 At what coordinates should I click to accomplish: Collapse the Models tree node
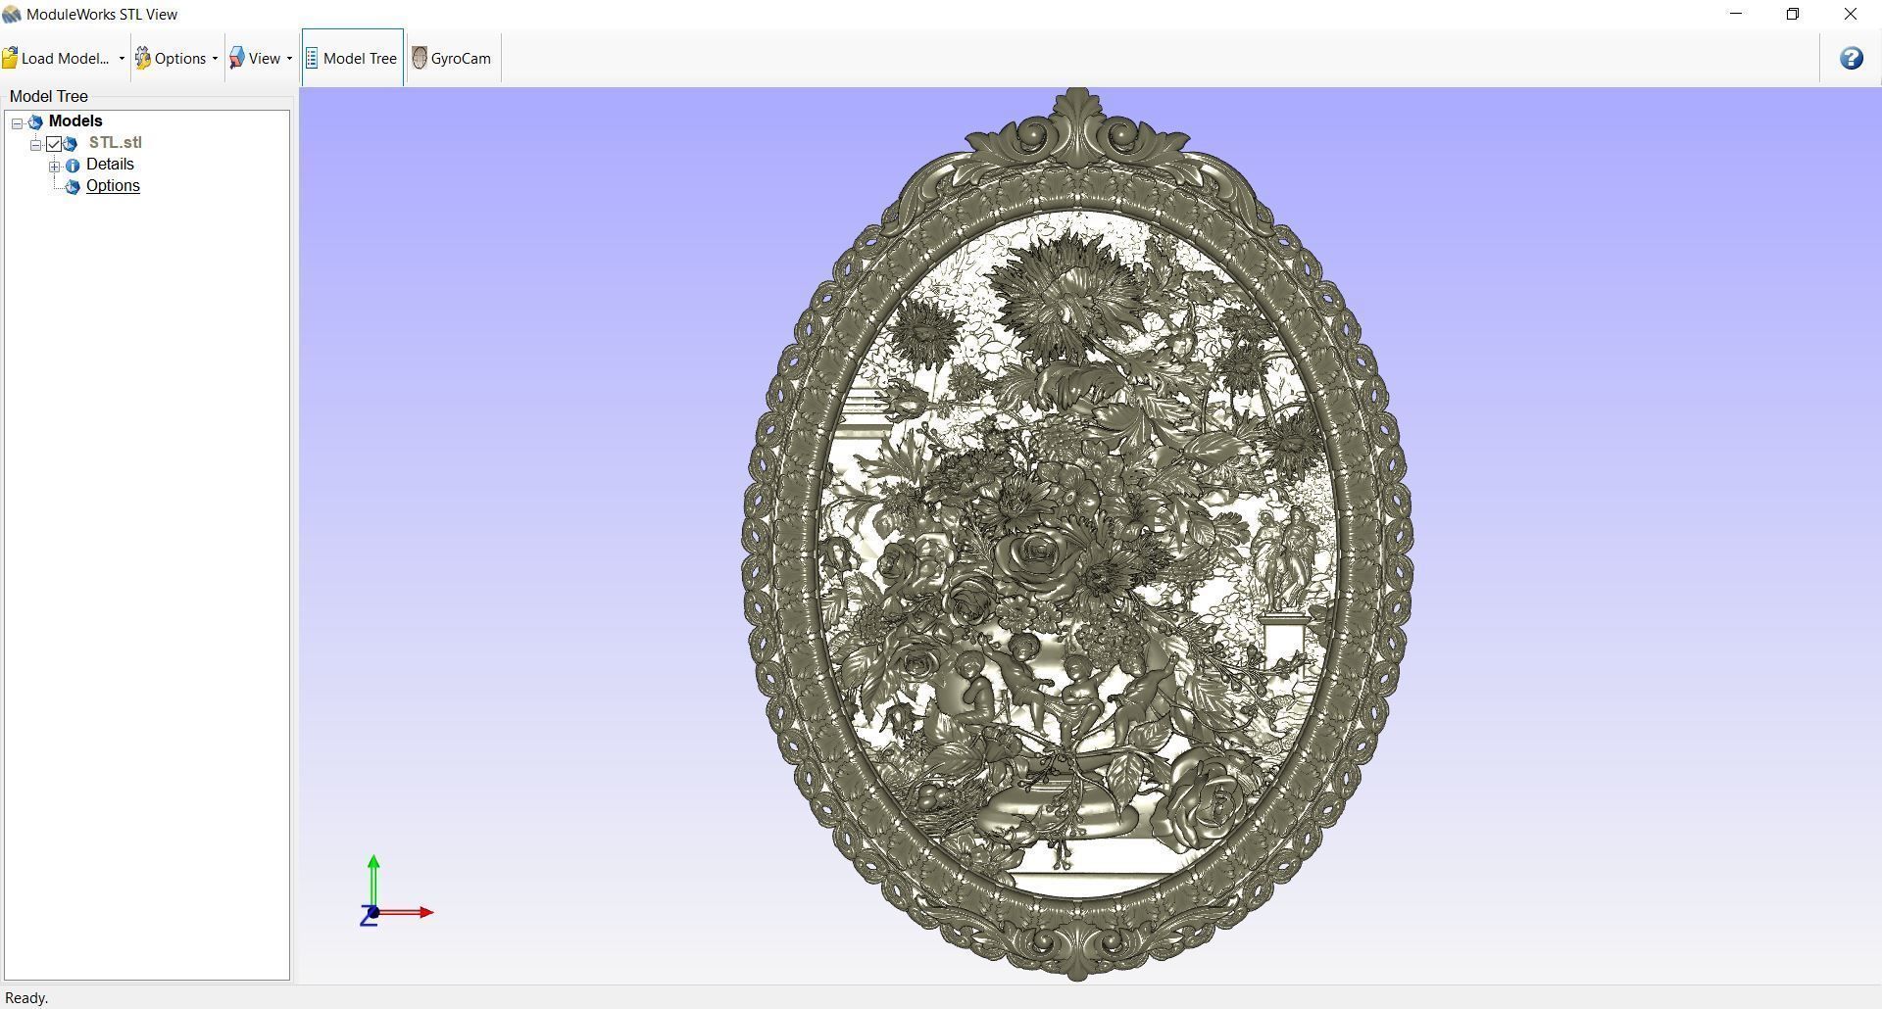pos(18,123)
